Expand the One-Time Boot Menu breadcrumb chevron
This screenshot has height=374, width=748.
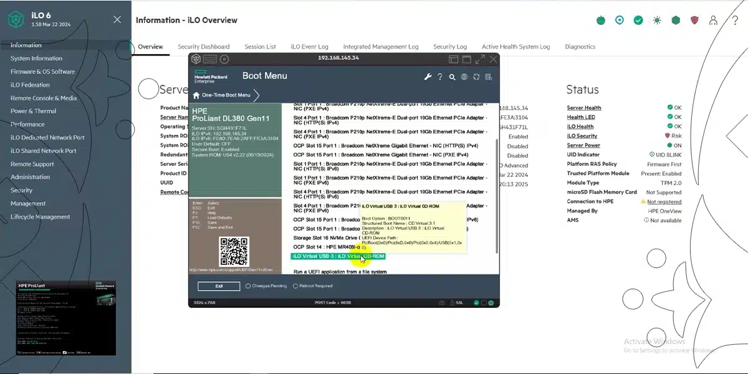[256, 95]
